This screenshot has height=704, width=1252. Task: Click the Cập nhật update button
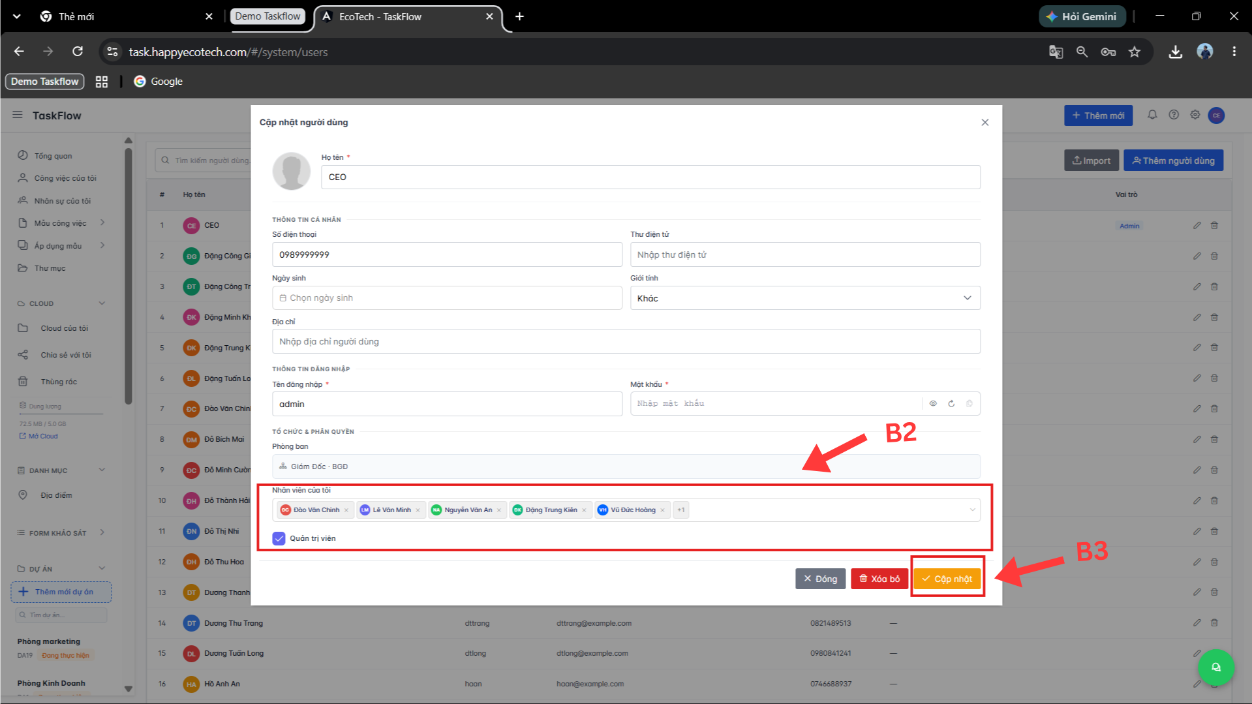point(947,579)
